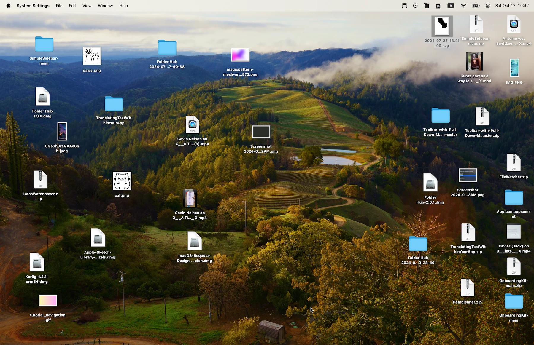Select magicpattern-mesh-gr...873.png image
The height and width of the screenshot is (345, 534).
tap(240, 55)
